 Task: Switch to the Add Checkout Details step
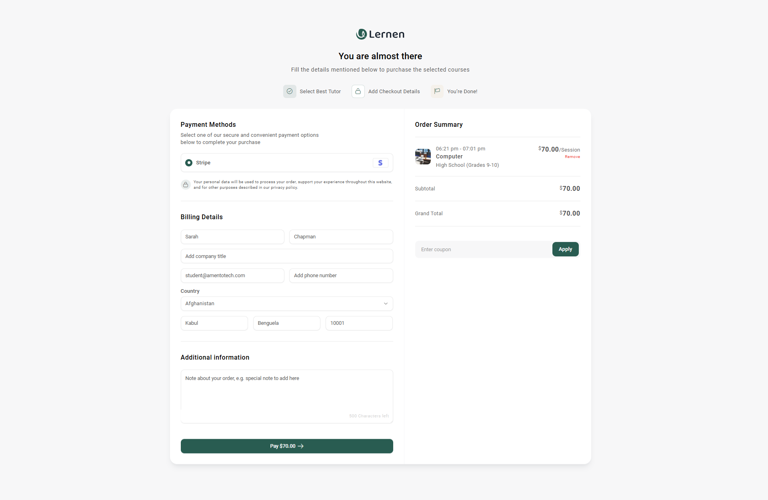[x=394, y=91]
